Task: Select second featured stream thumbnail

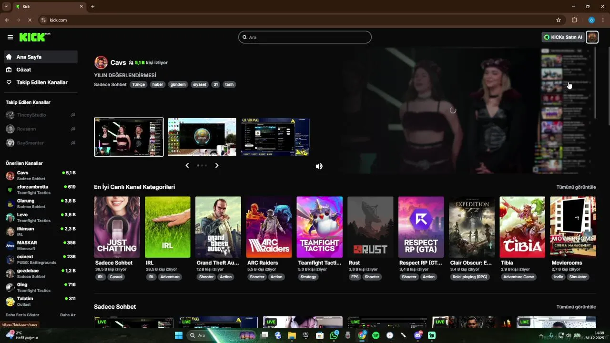Action: [x=202, y=137]
